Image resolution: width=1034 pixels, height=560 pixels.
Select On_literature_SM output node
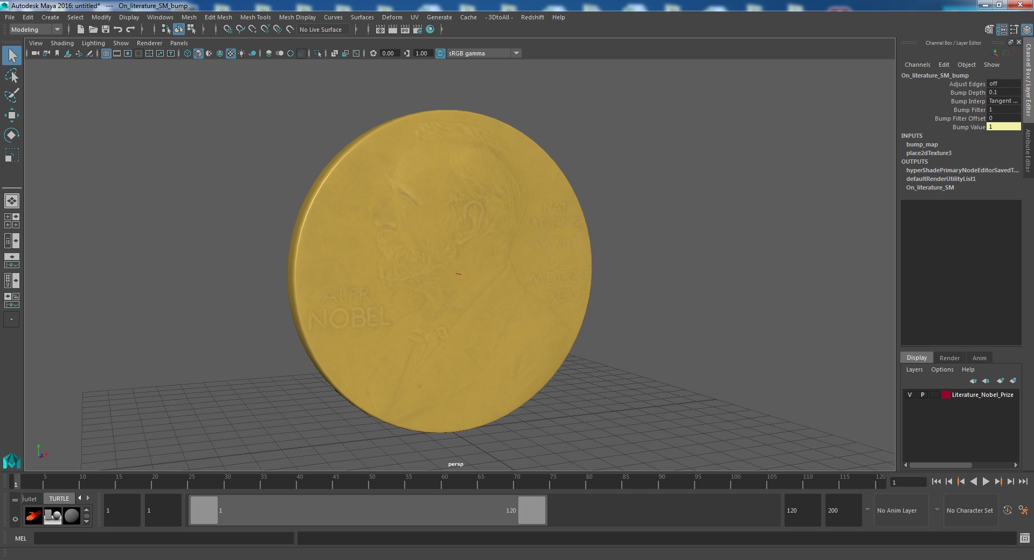click(x=930, y=187)
